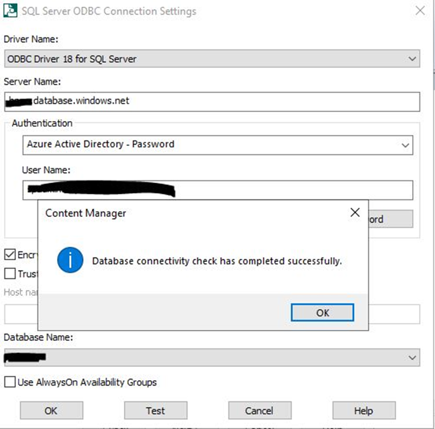Close the SQL Server ODBC Connection Settings window

click(x=420, y=10)
